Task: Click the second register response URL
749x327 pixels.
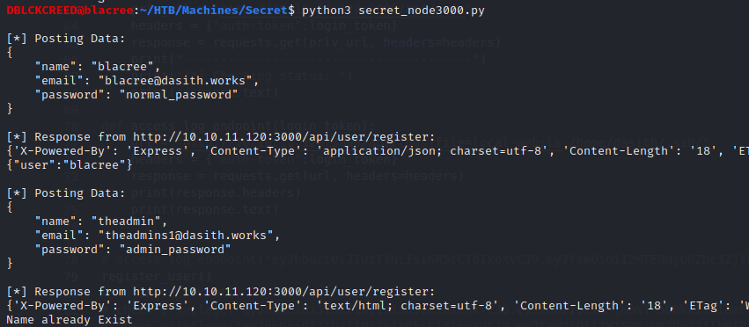Action: [282, 292]
